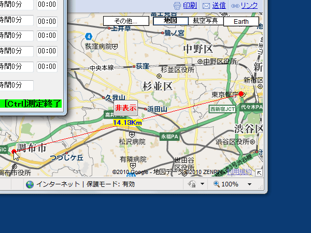The height and width of the screenshot is (233, 311).
Task: Click the browser window resize grip
Action: [261, 187]
